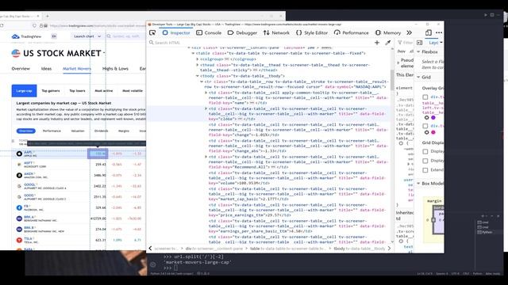This screenshot has height=285, width=508.
Task: Check the Extend lines grid checkbox
Action: point(425,170)
